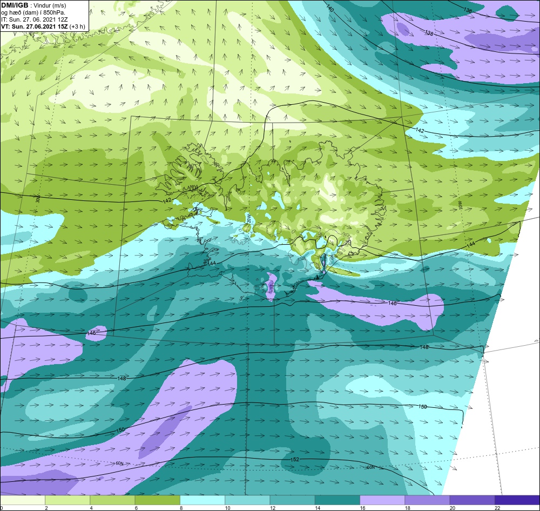Click the 'Vindur (m/s)' label

[50, 5]
